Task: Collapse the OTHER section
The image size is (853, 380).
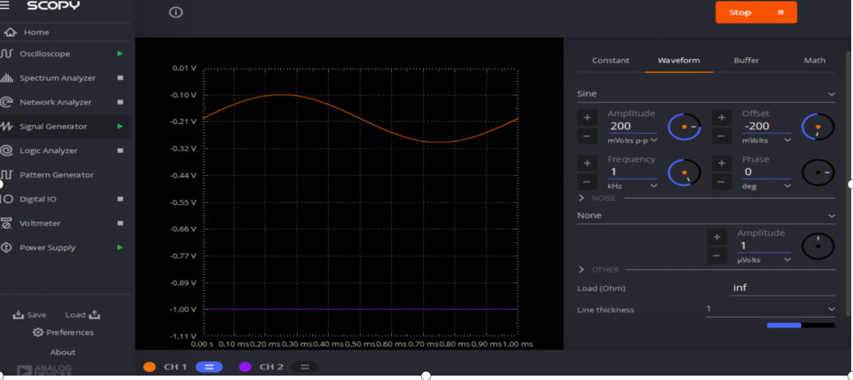Action: tap(582, 270)
